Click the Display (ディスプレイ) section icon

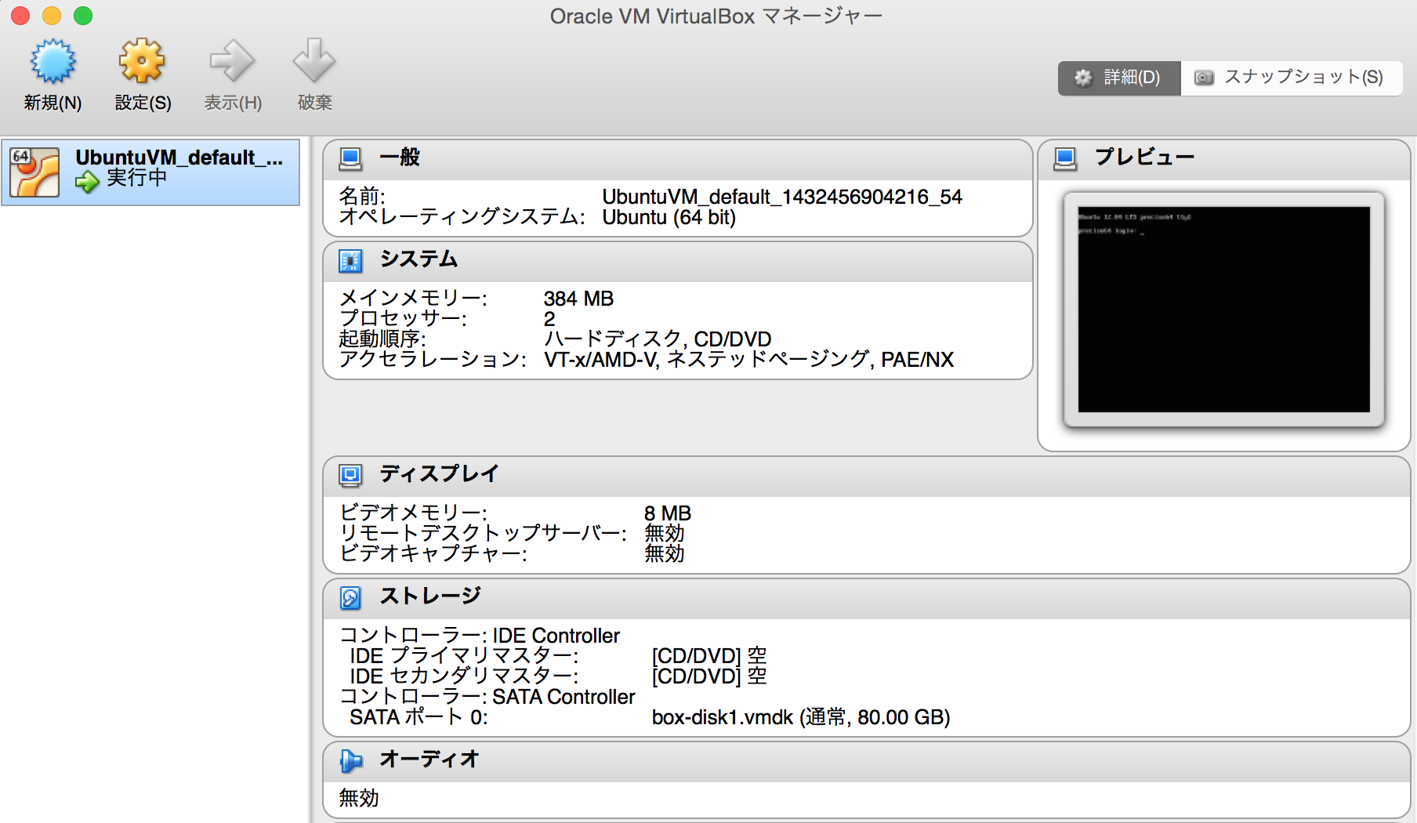coord(350,475)
